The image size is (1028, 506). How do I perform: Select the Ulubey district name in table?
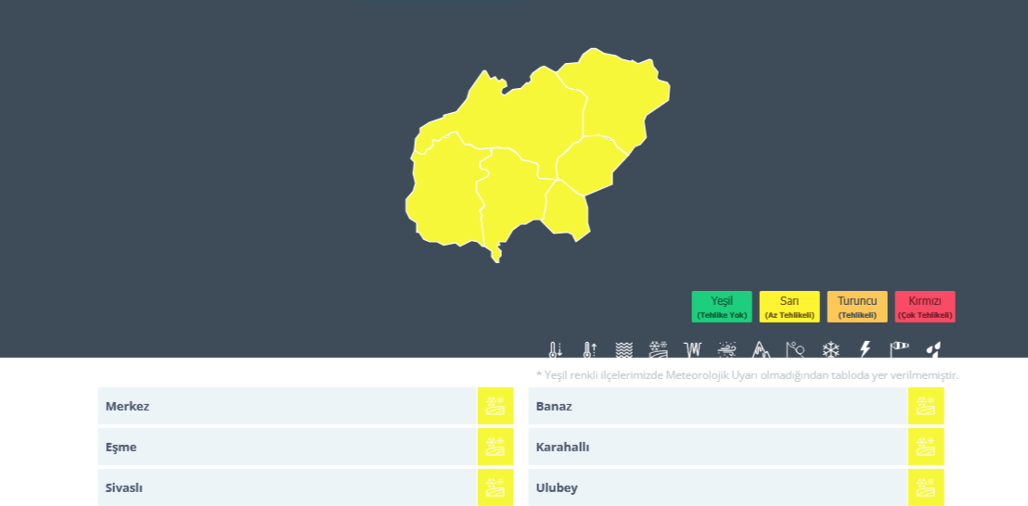click(557, 488)
